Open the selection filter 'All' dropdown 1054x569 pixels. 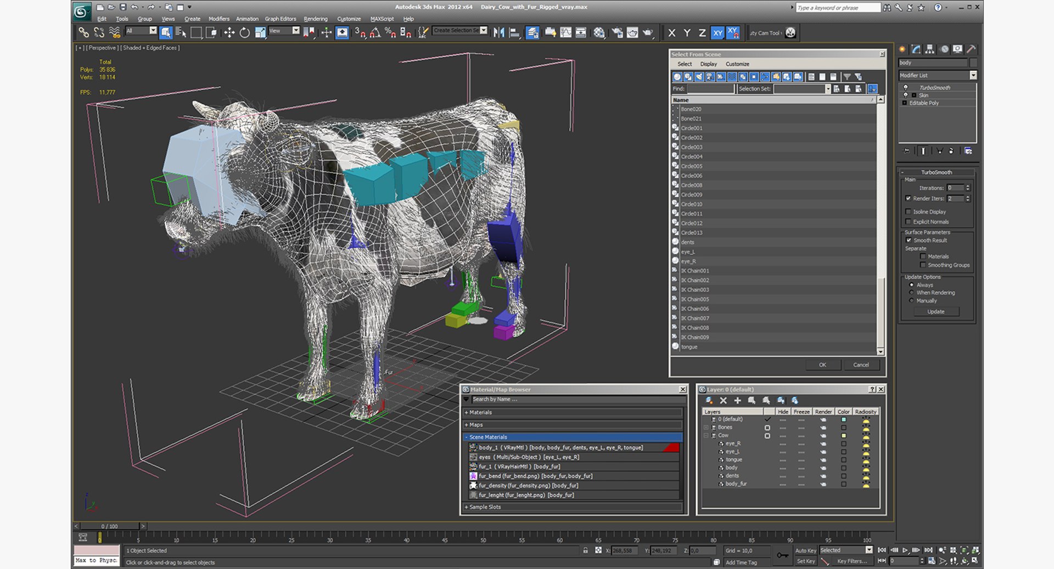(x=153, y=31)
